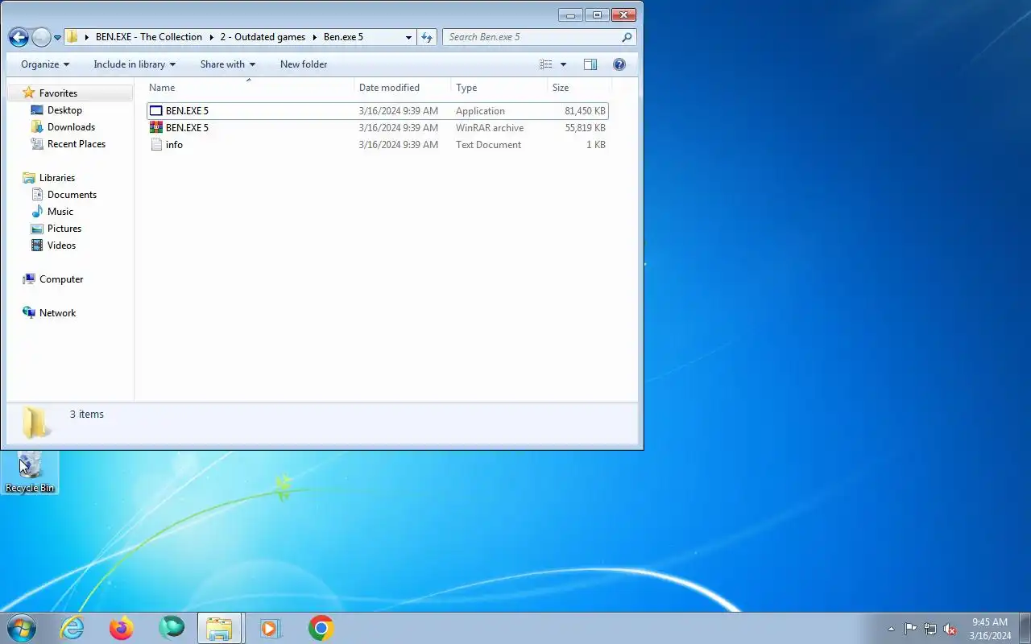Open the Windows Start menu
Image resolution: width=1031 pixels, height=644 pixels.
21,628
